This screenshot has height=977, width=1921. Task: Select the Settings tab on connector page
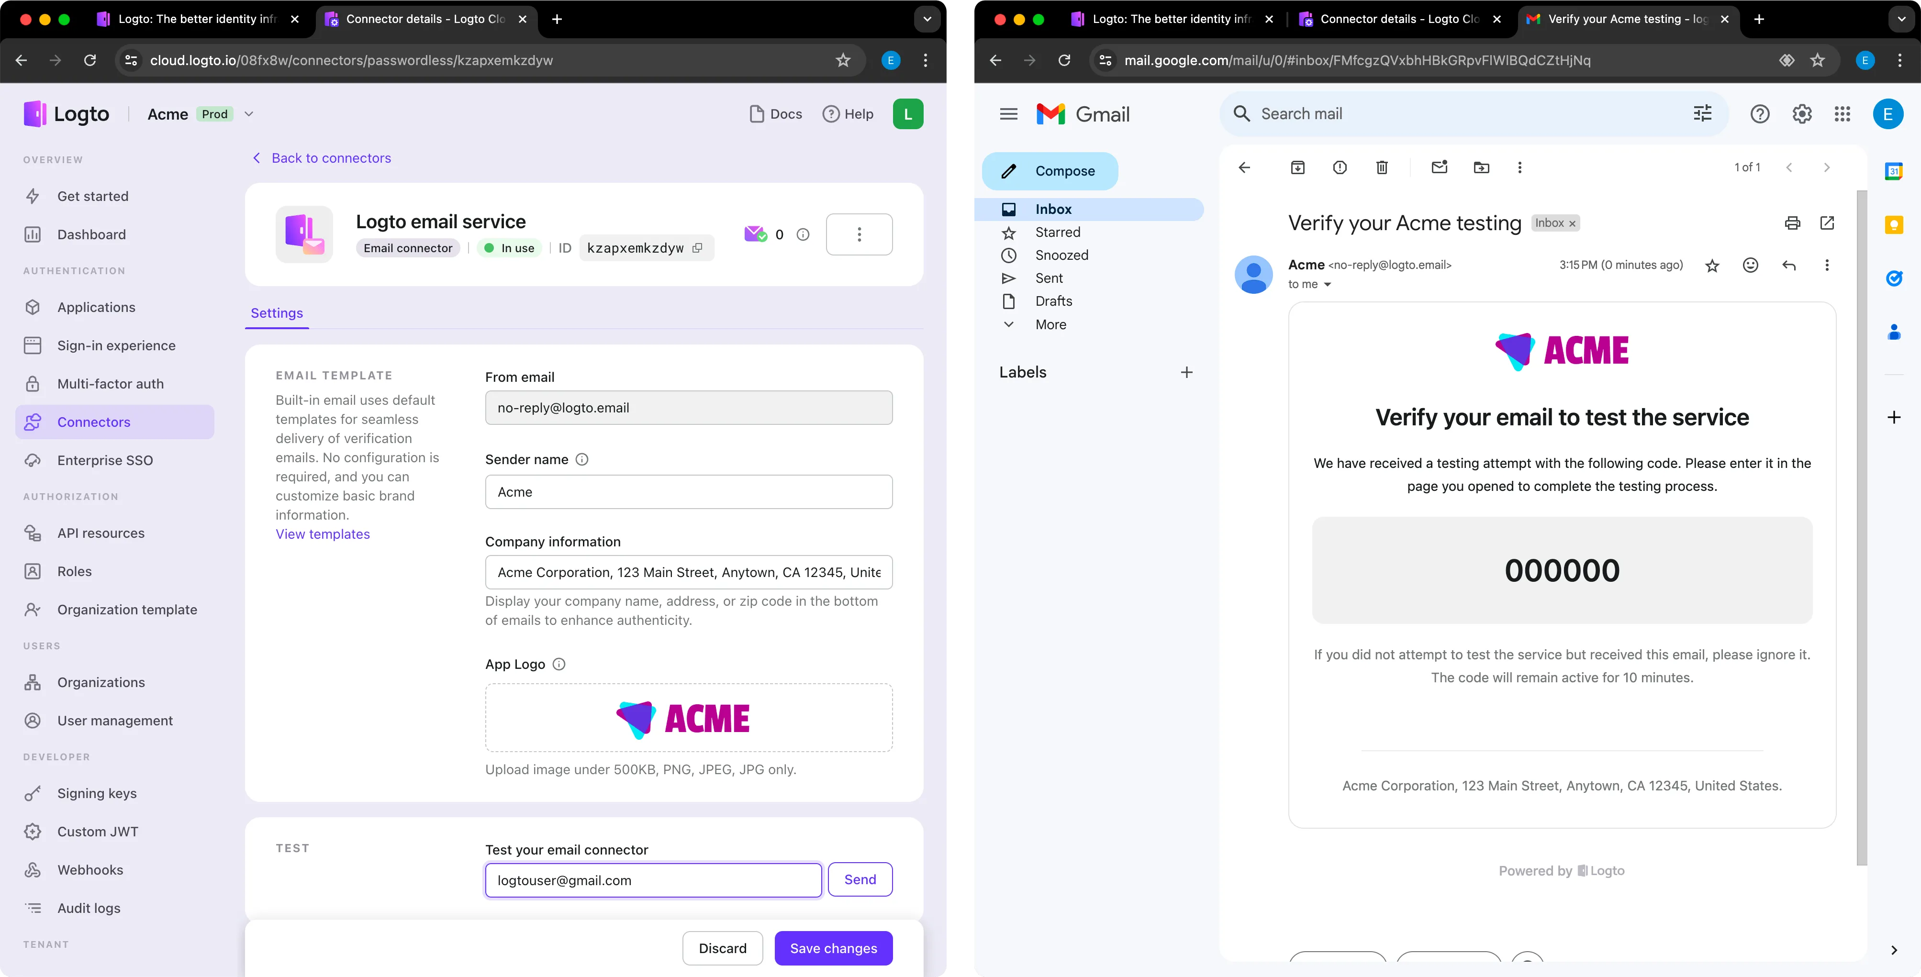pos(277,313)
